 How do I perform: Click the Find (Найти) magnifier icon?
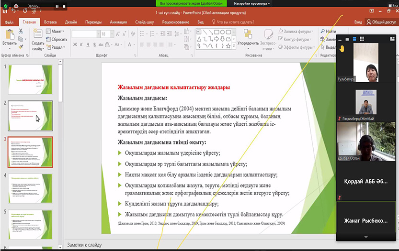click(323, 32)
